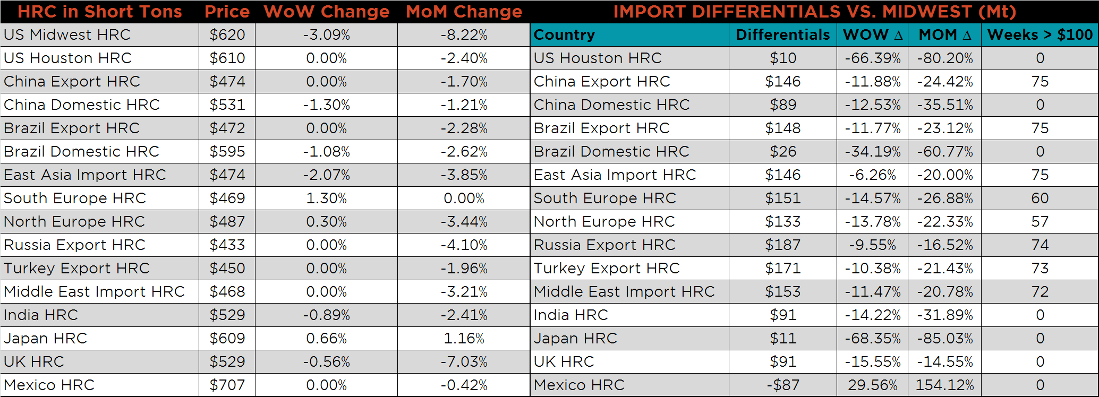Screen dimensions: 1099x397
Task: Select the -68.35% WOW differential cell
Action: pyautogui.click(x=873, y=339)
